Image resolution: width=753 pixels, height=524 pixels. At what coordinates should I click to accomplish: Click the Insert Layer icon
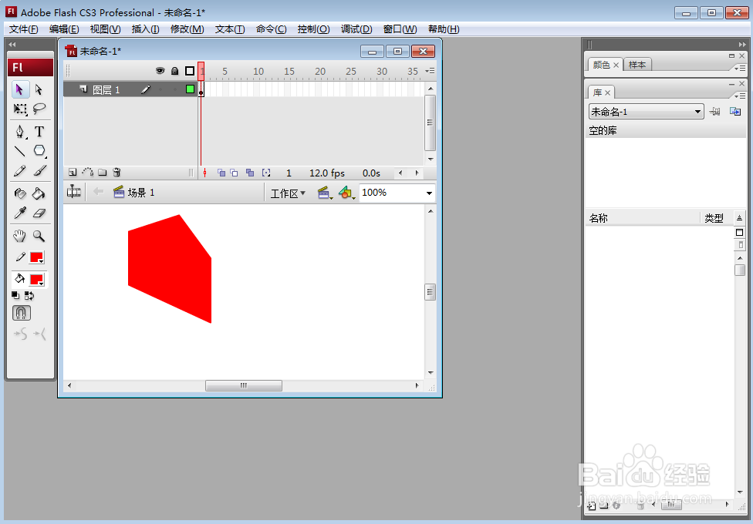73,173
